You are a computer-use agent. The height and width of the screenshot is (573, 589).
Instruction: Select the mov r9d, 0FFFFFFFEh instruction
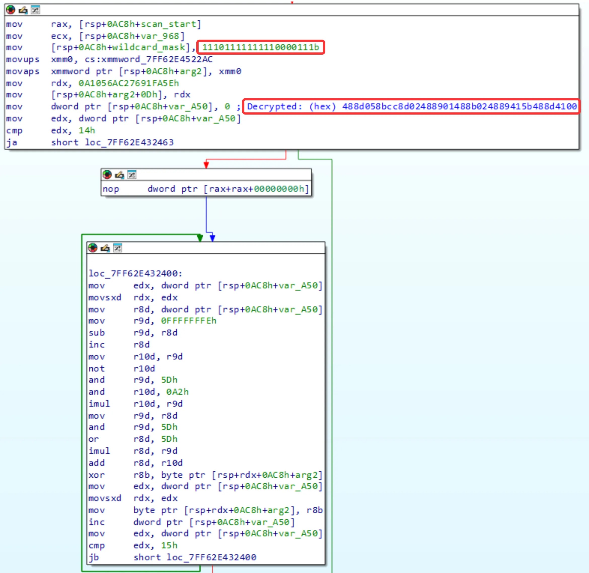152,321
